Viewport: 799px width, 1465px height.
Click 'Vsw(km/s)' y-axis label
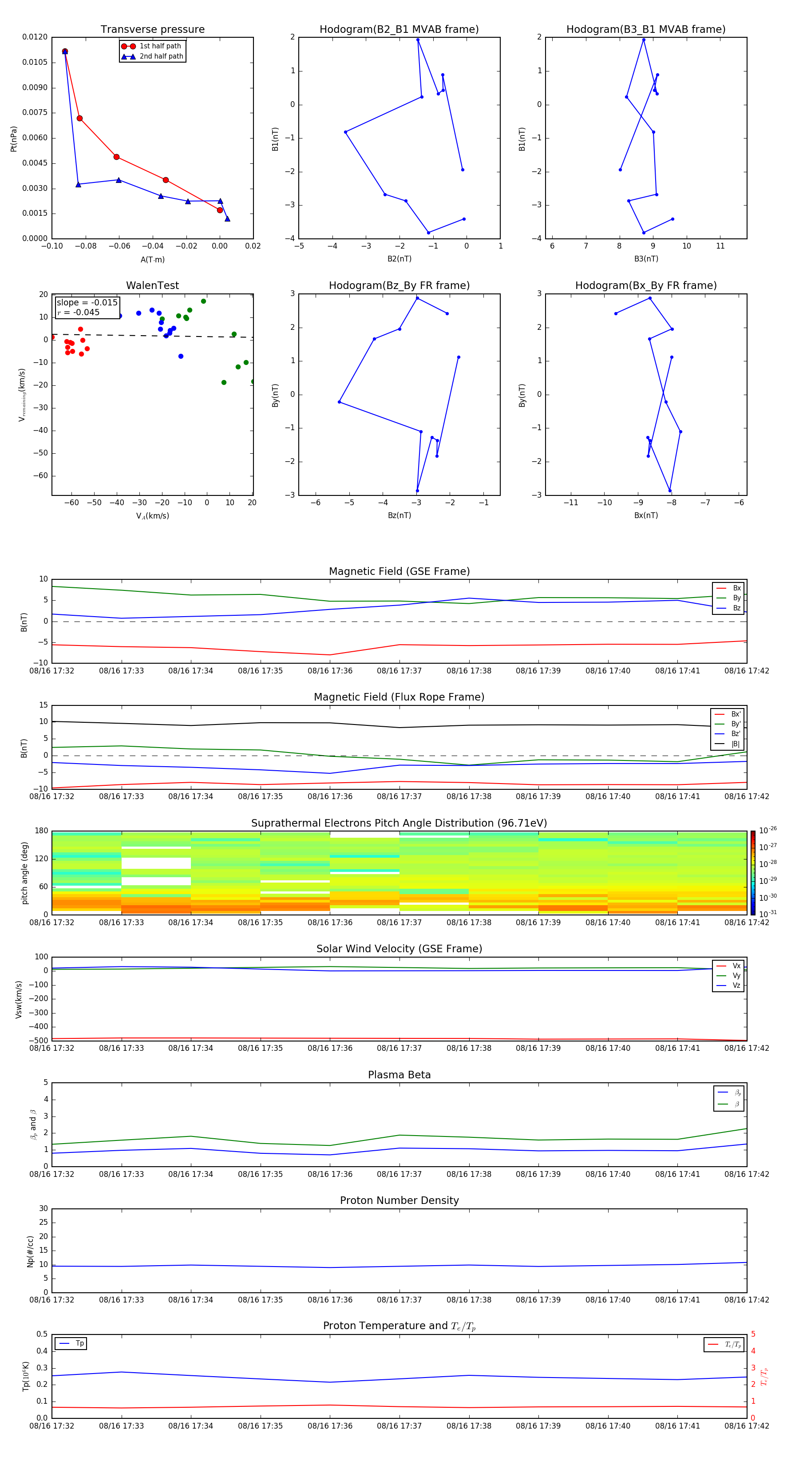tap(19, 999)
